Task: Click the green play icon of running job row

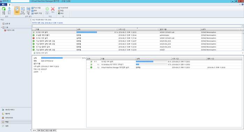Action: [x=33, y=32]
